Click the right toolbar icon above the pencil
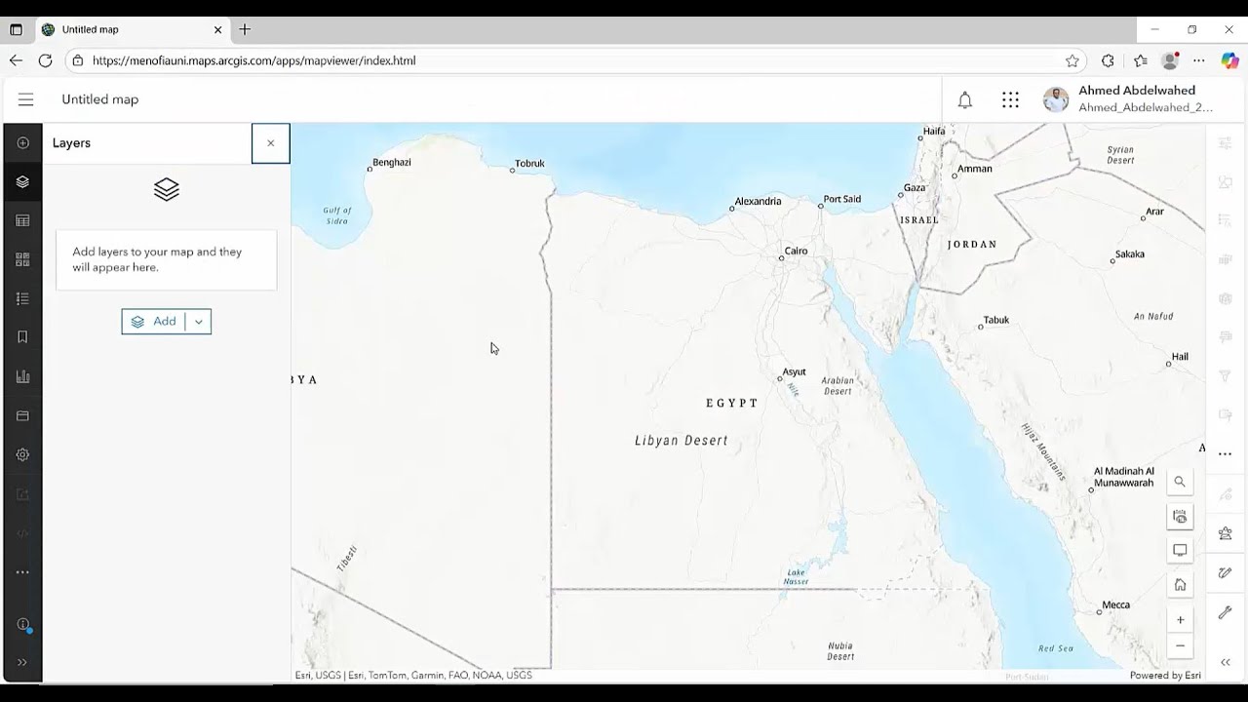 pyautogui.click(x=1226, y=533)
